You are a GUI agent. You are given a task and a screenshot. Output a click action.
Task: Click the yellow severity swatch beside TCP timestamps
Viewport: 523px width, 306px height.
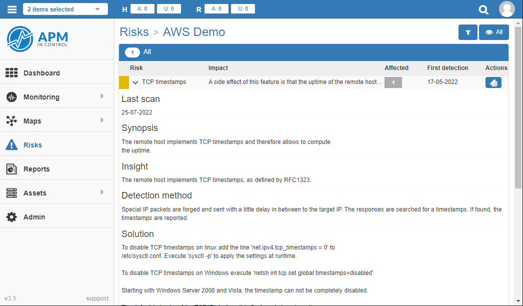[123, 82]
